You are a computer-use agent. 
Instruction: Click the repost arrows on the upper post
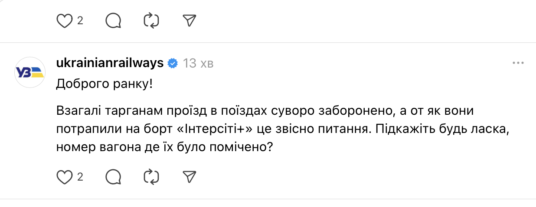pos(151,20)
